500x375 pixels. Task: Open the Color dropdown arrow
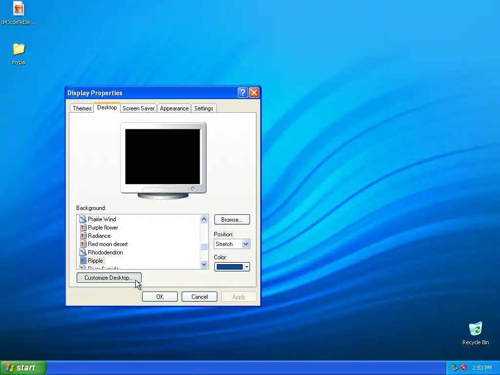(247, 267)
